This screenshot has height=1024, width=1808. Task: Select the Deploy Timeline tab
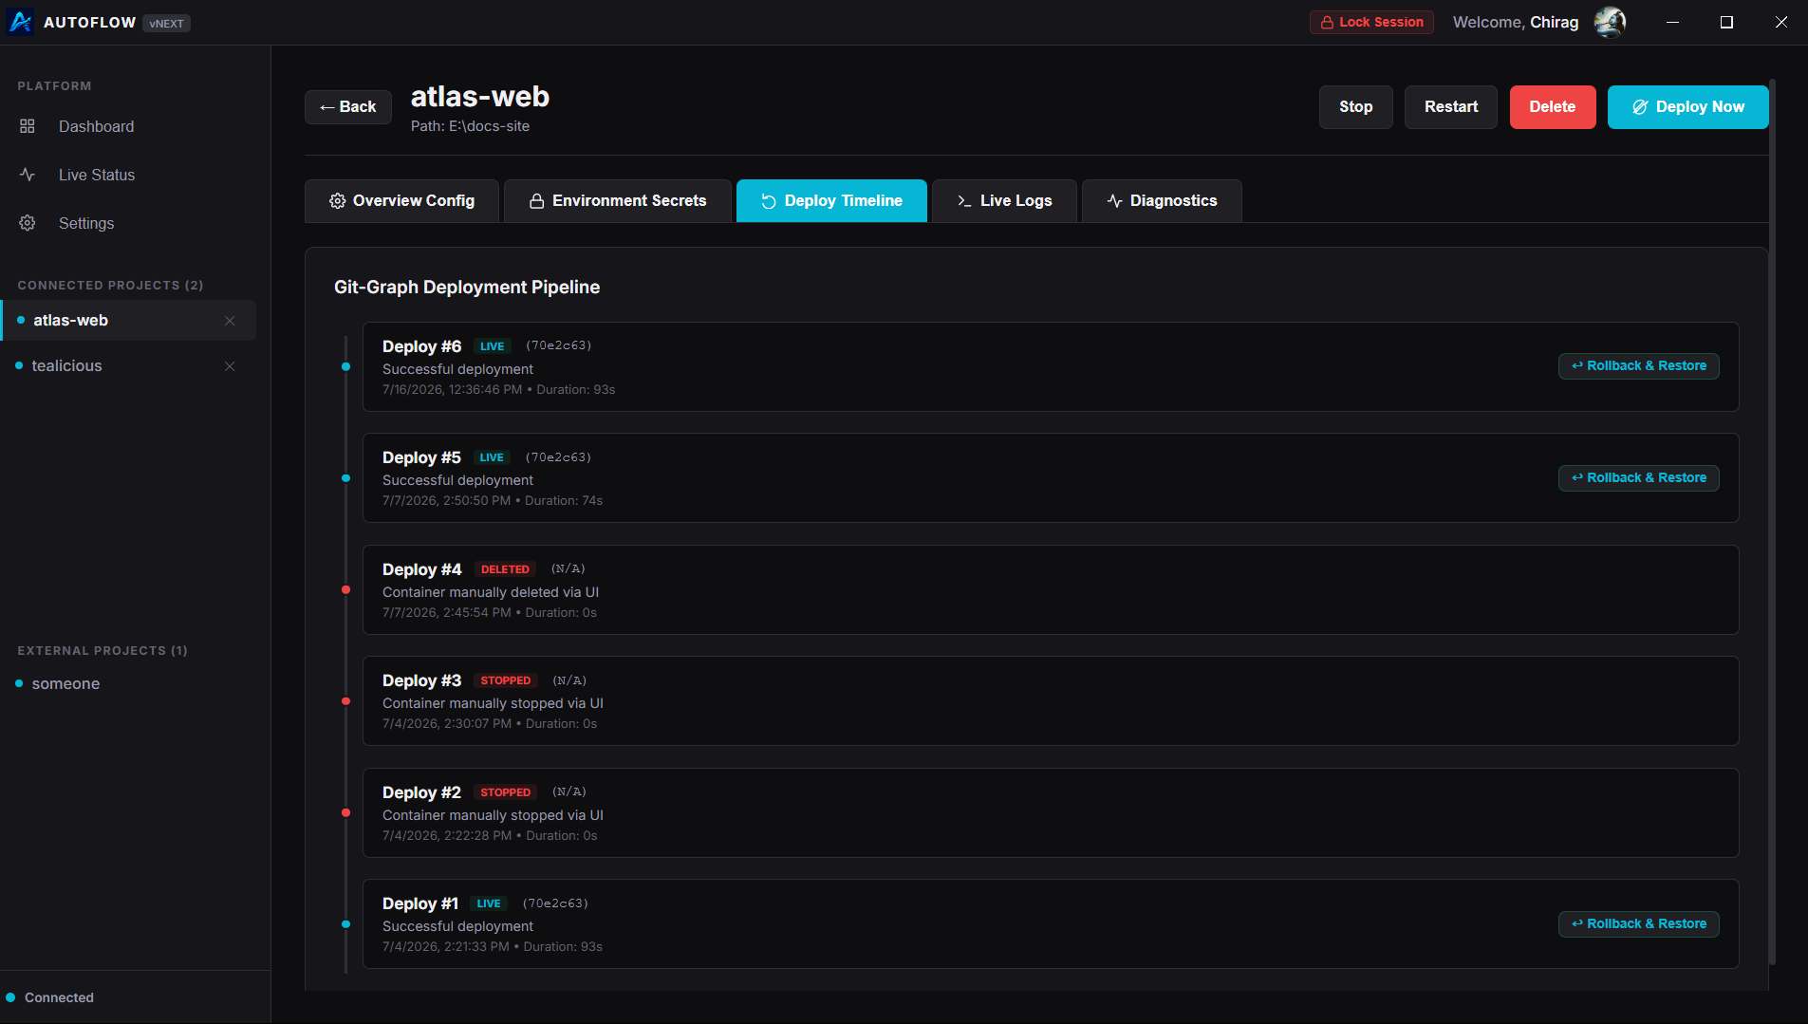[x=831, y=201]
